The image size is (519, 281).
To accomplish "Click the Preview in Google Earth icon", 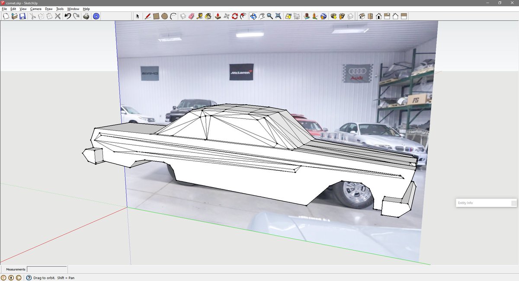I will pos(323,16).
